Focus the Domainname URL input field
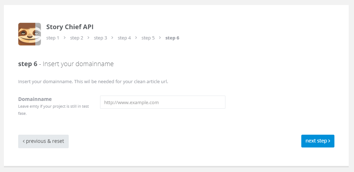The image size is (354, 172). [x=162, y=102]
